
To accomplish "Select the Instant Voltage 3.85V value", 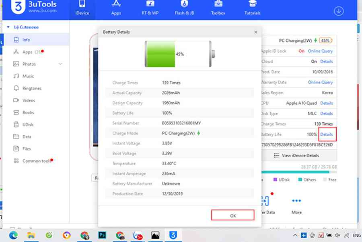I will tap(167, 143).
